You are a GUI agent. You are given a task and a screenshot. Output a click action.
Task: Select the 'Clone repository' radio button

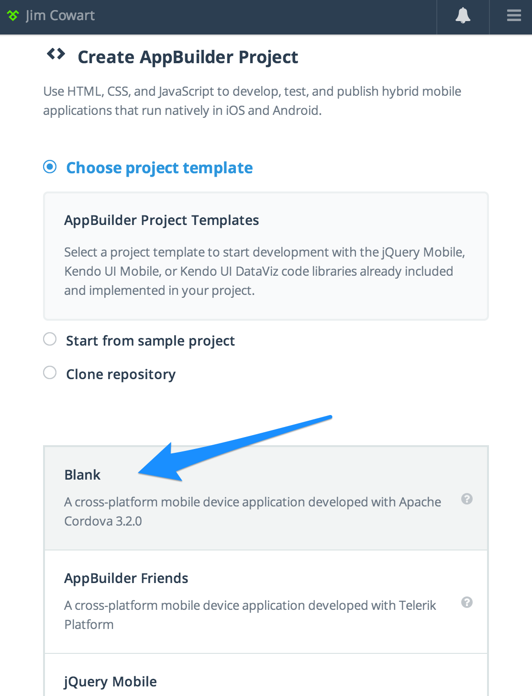pos(50,373)
